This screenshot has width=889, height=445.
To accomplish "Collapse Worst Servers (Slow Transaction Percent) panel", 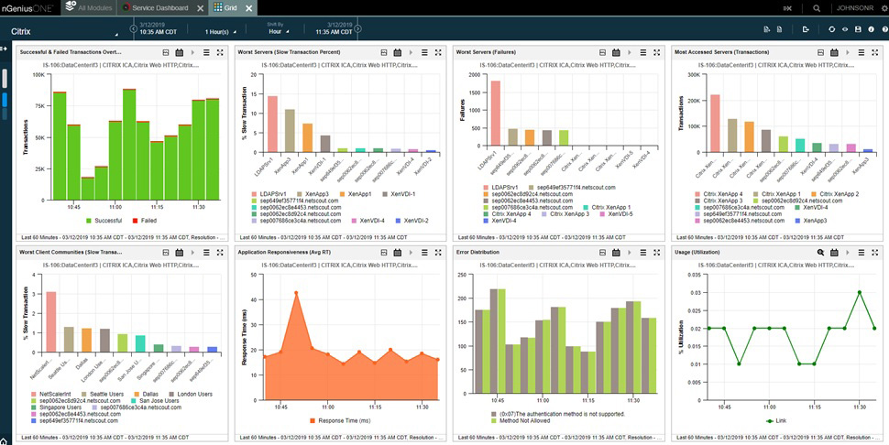I will [384, 53].
